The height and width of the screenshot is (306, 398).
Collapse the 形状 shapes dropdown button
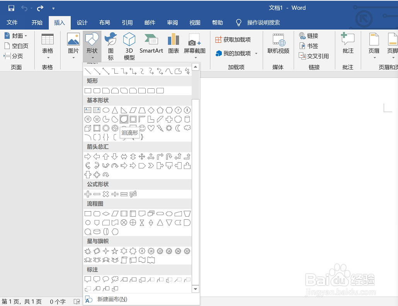[x=92, y=46]
